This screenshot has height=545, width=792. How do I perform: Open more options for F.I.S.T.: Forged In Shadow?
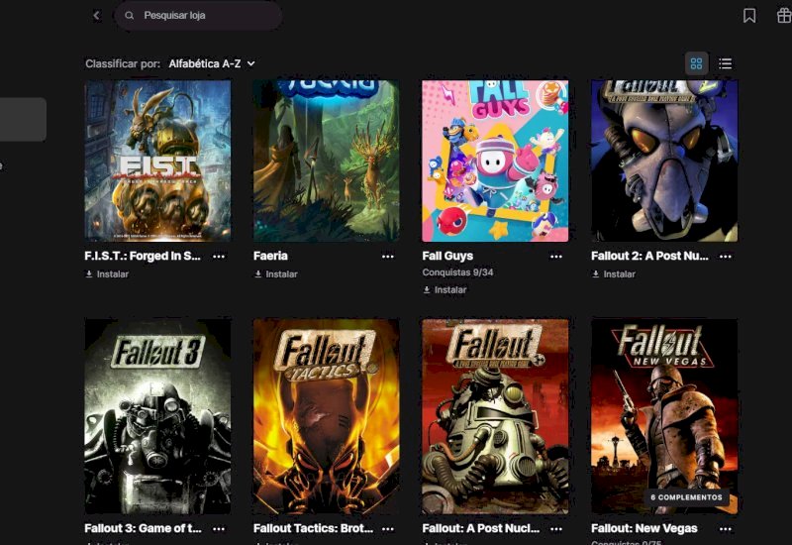pos(219,256)
